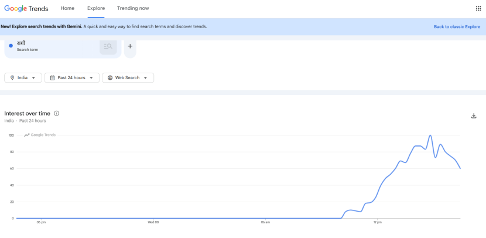Open the Google apps grid menu
Screen dimensions: 486x238
pos(478,8)
